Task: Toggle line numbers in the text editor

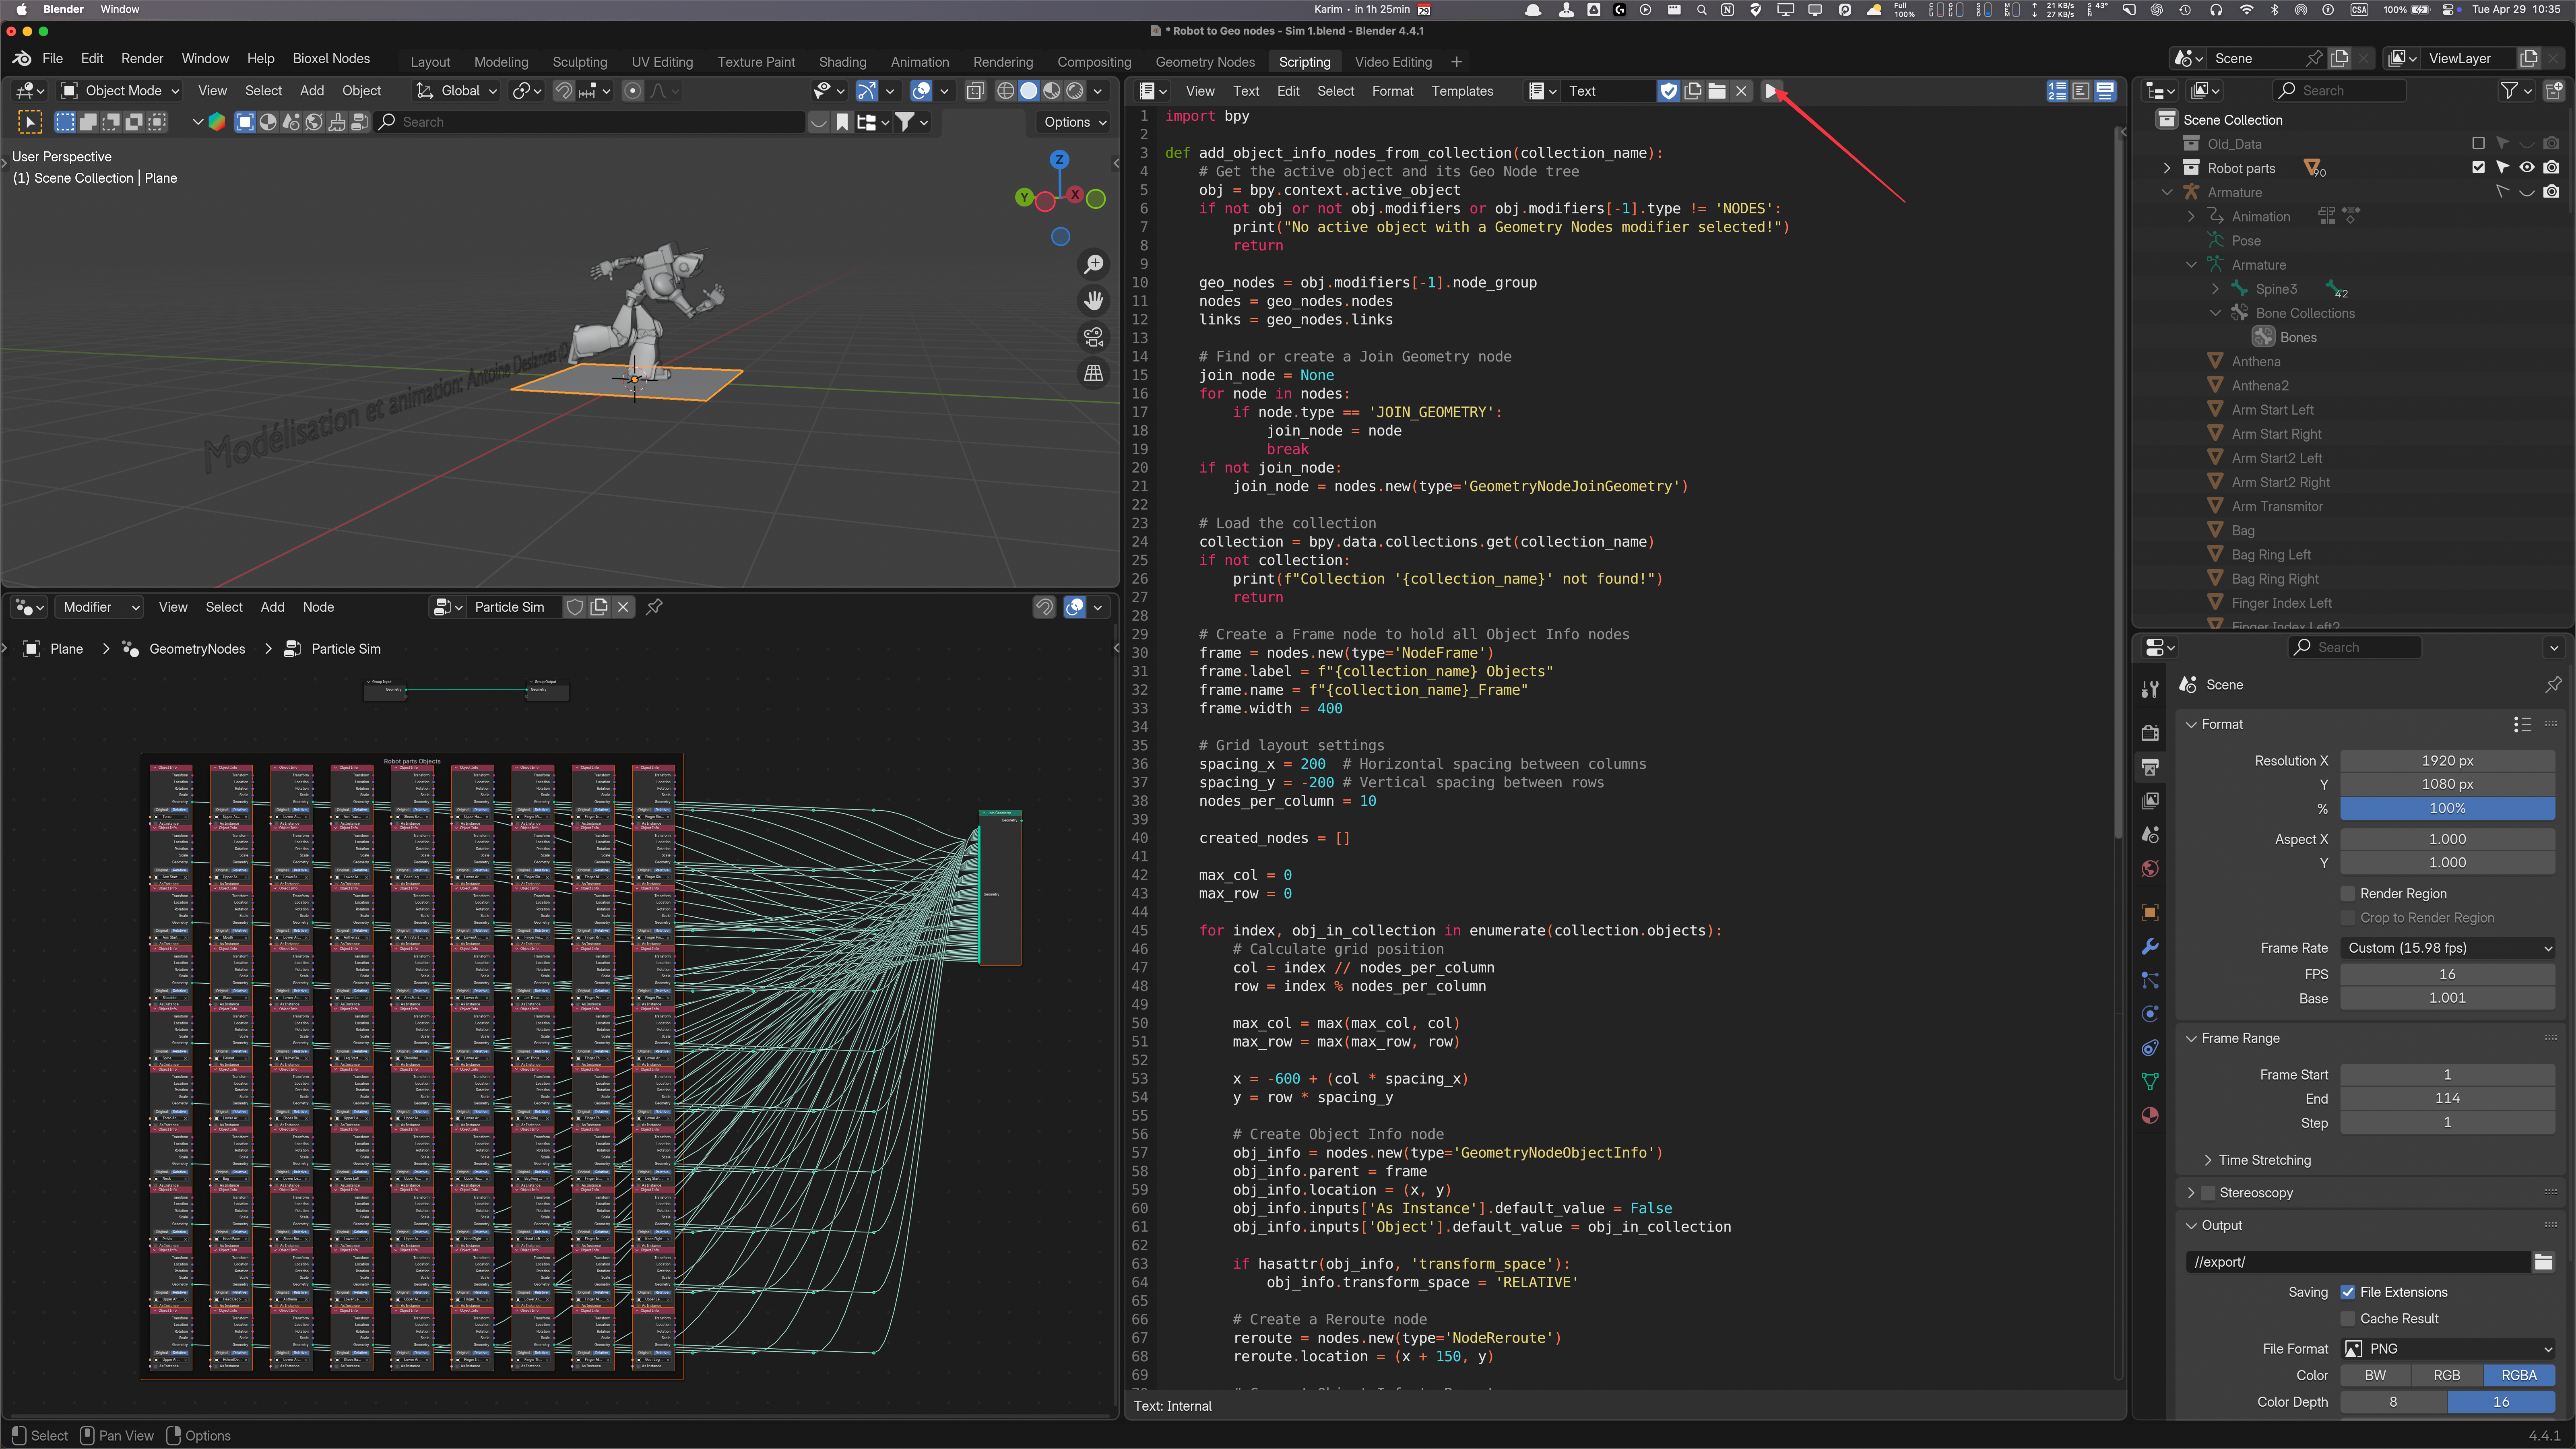Action: [2057, 91]
